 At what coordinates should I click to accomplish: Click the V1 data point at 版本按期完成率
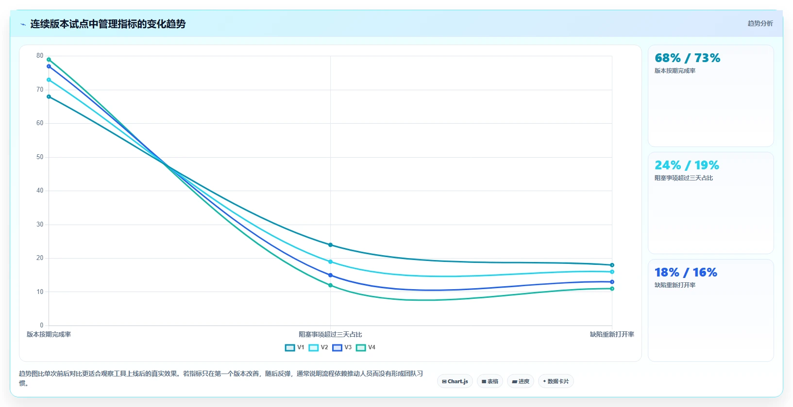[49, 97]
